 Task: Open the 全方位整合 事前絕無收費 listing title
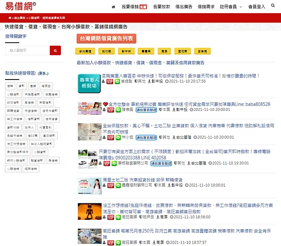pyautogui.click(x=189, y=104)
